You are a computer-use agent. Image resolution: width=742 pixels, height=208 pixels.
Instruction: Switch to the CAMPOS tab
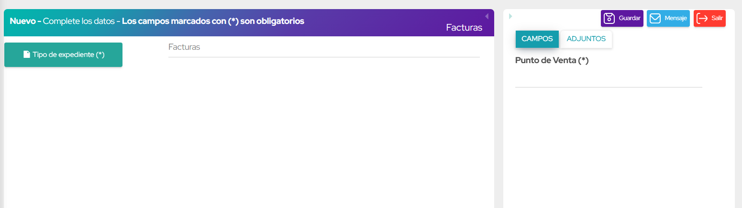click(537, 39)
